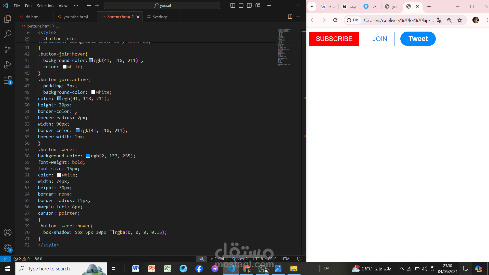489x275 pixels.
Task: Click the yousef command center search box
Action: (162, 5)
